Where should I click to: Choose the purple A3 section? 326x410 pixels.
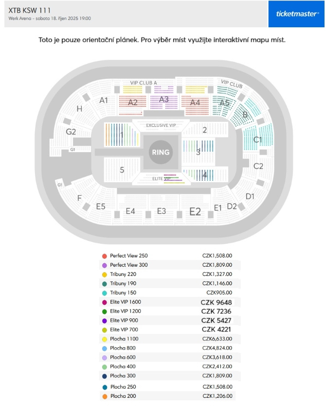164,99
